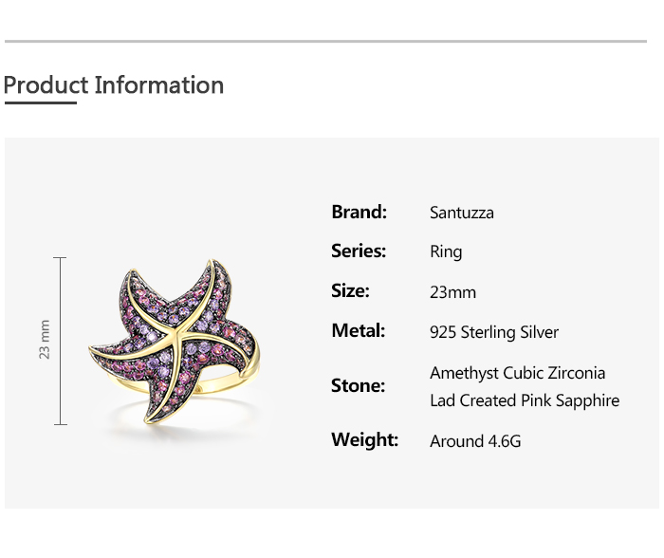Click the Lad Created Pink Sapphire text
Screen dimensions: 664x558
coord(525,400)
